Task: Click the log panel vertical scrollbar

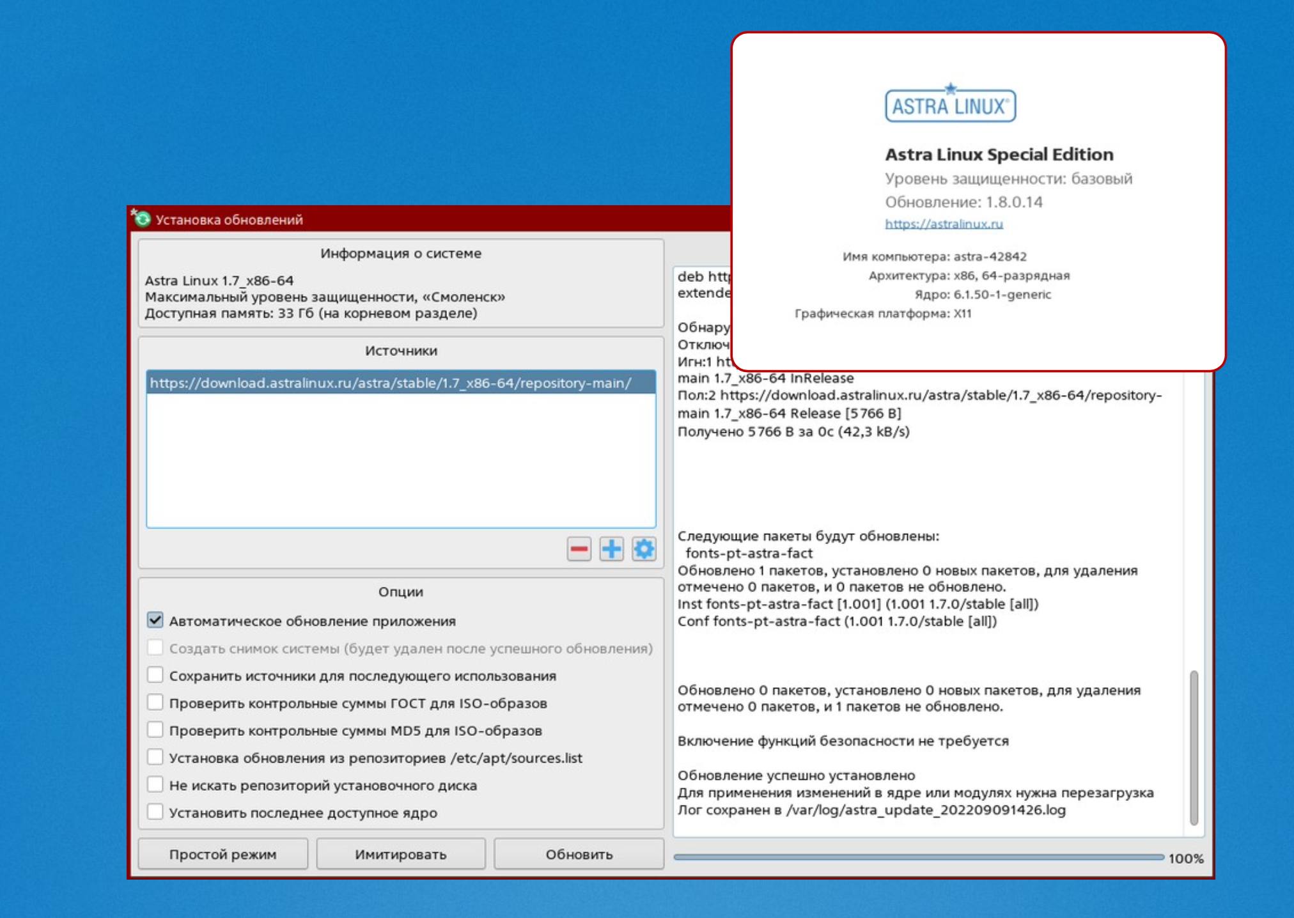Action: tap(1194, 747)
